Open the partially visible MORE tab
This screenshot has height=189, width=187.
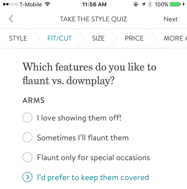coord(175,38)
